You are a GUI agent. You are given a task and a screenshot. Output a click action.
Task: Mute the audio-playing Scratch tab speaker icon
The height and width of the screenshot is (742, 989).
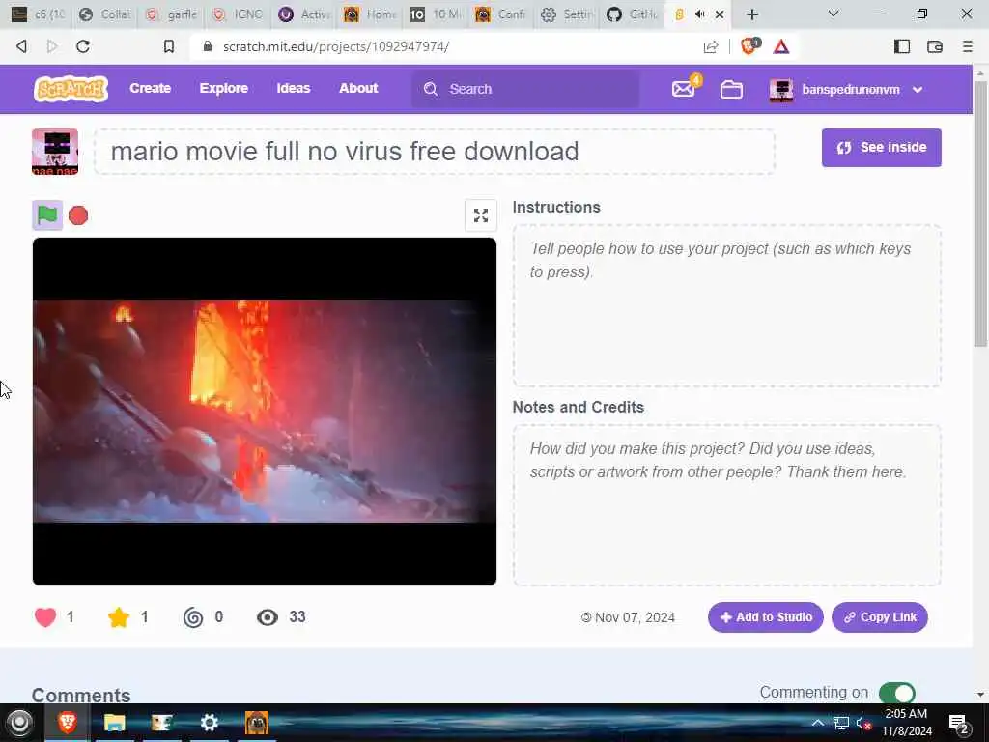699,14
